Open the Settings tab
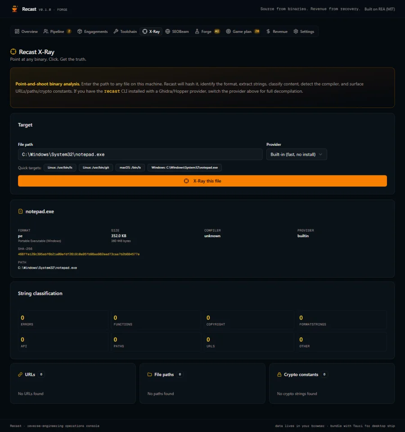Image resolution: width=405 pixels, height=432 pixels. [x=304, y=31]
